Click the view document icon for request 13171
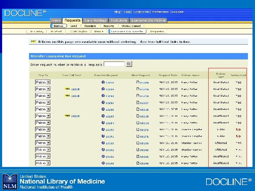 138,136
